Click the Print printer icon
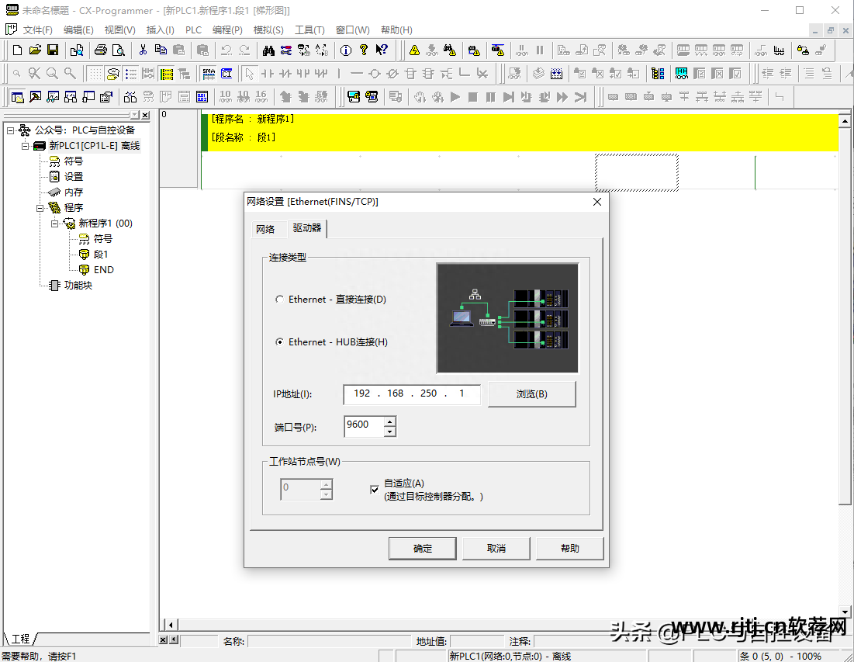 pyautogui.click(x=100, y=50)
